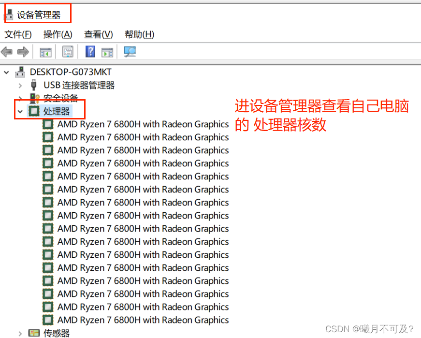Click the 处理器 chip icon
421x338 pixels.
coord(34,111)
